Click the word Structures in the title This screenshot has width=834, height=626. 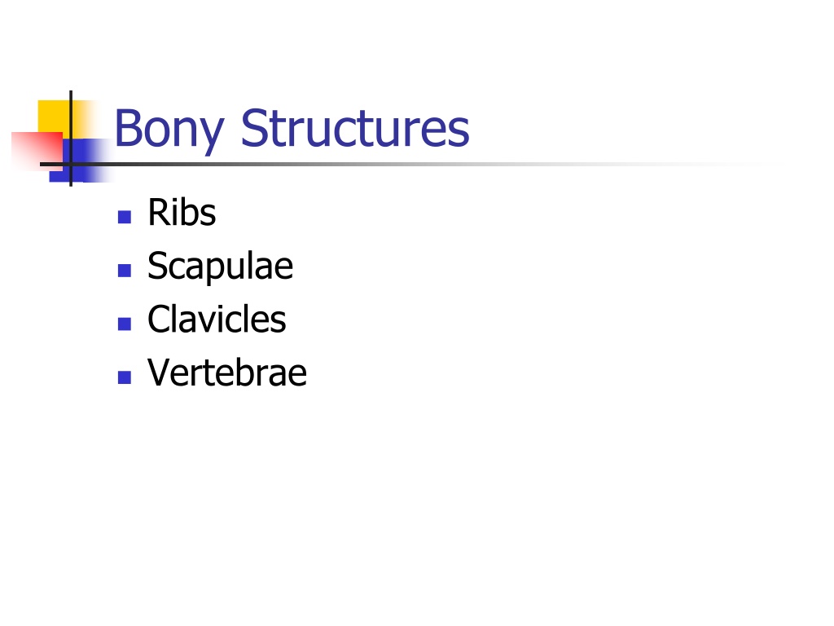point(355,128)
